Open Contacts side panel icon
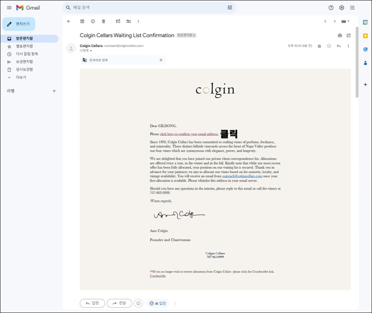 click(x=365, y=63)
